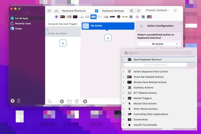The width and height of the screenshot is (201, 134).
Task: Click the Named Triggers text
Action: pyautogui.click(x=143, y=98)
